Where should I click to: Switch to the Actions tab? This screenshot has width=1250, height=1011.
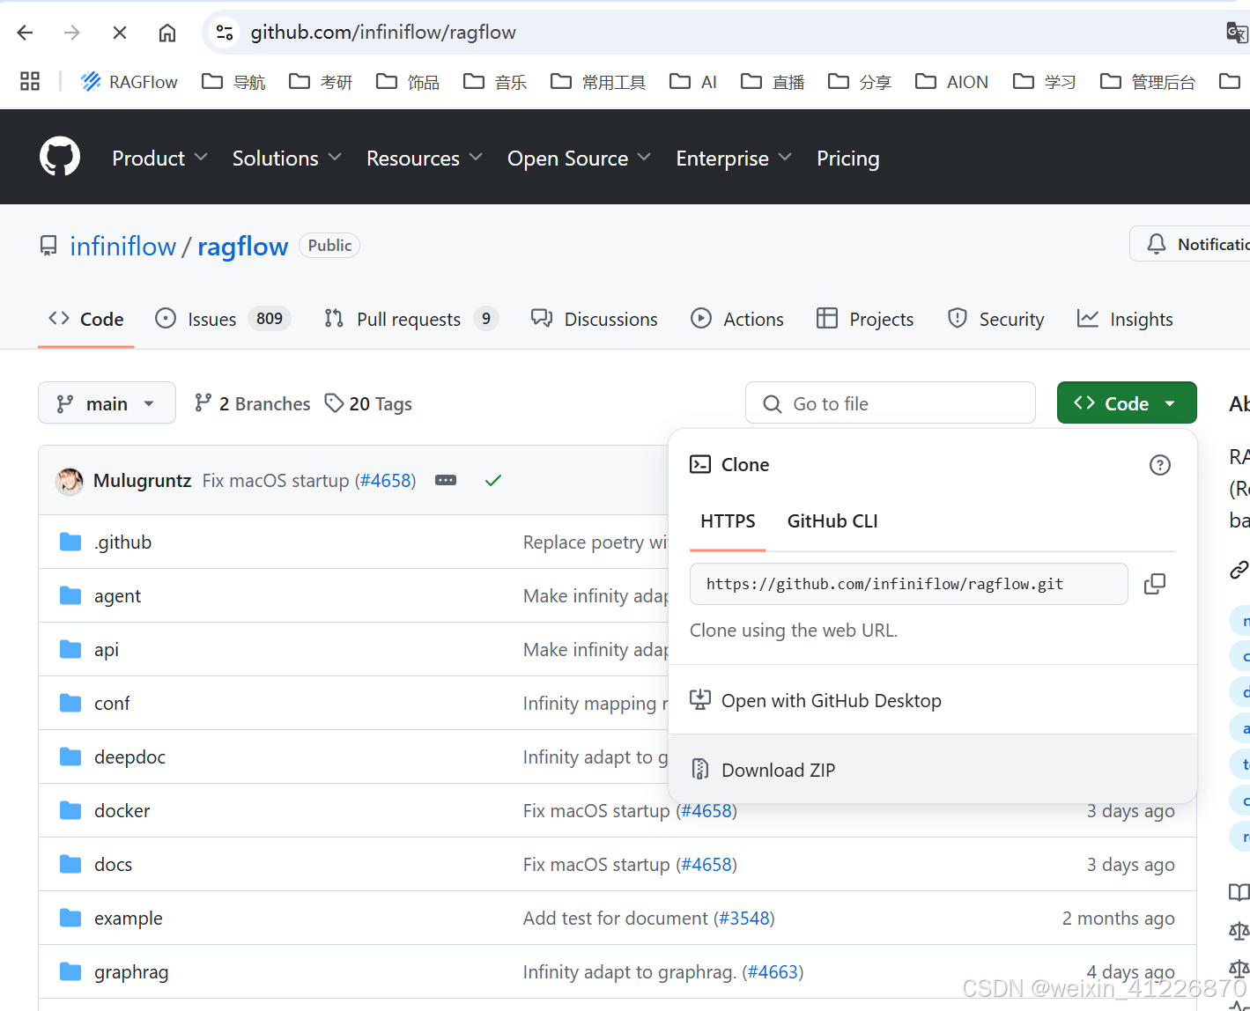tap(737, 319)
